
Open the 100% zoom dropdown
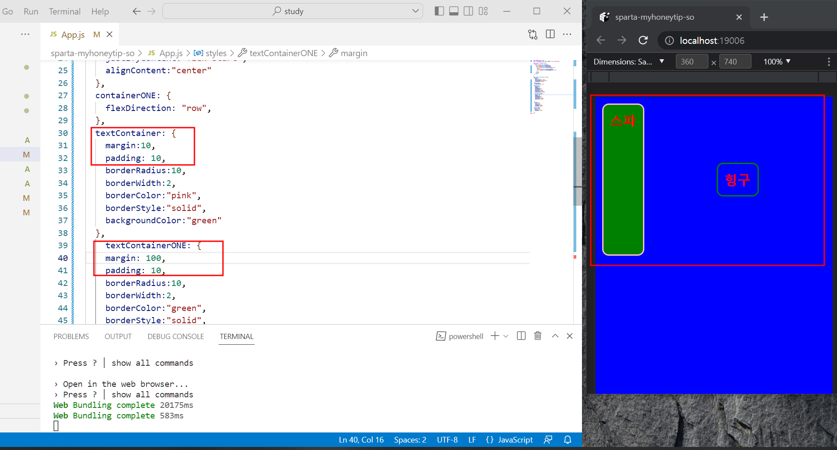(777, 61)
